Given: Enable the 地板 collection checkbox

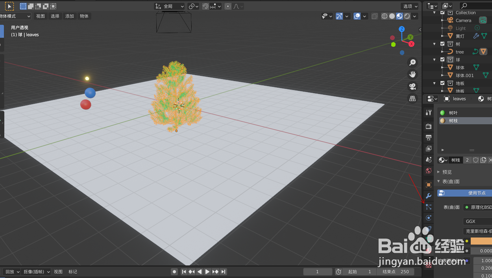Looking at the screenshot, I should pos(442,83).
